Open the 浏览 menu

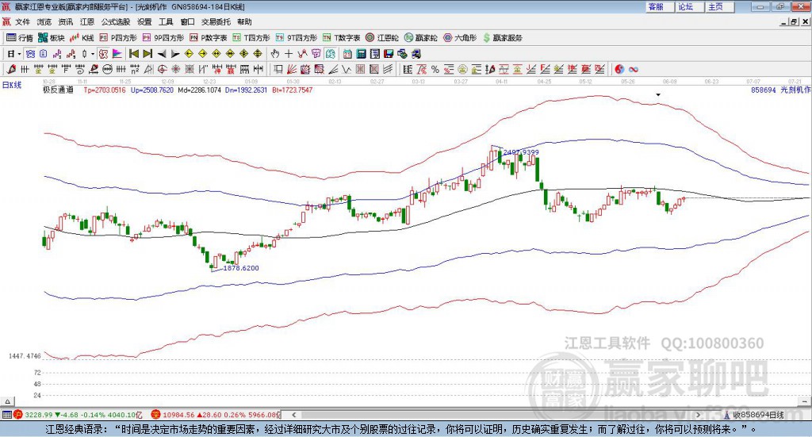click(44, 21)
